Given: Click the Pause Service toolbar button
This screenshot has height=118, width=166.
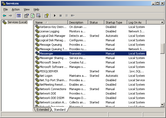Looking at the screenshot, I should coord(67,16).
